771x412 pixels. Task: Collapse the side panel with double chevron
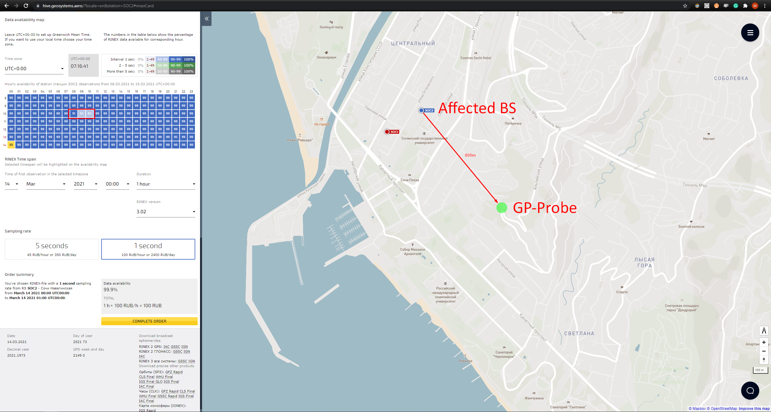coord(207,19)
